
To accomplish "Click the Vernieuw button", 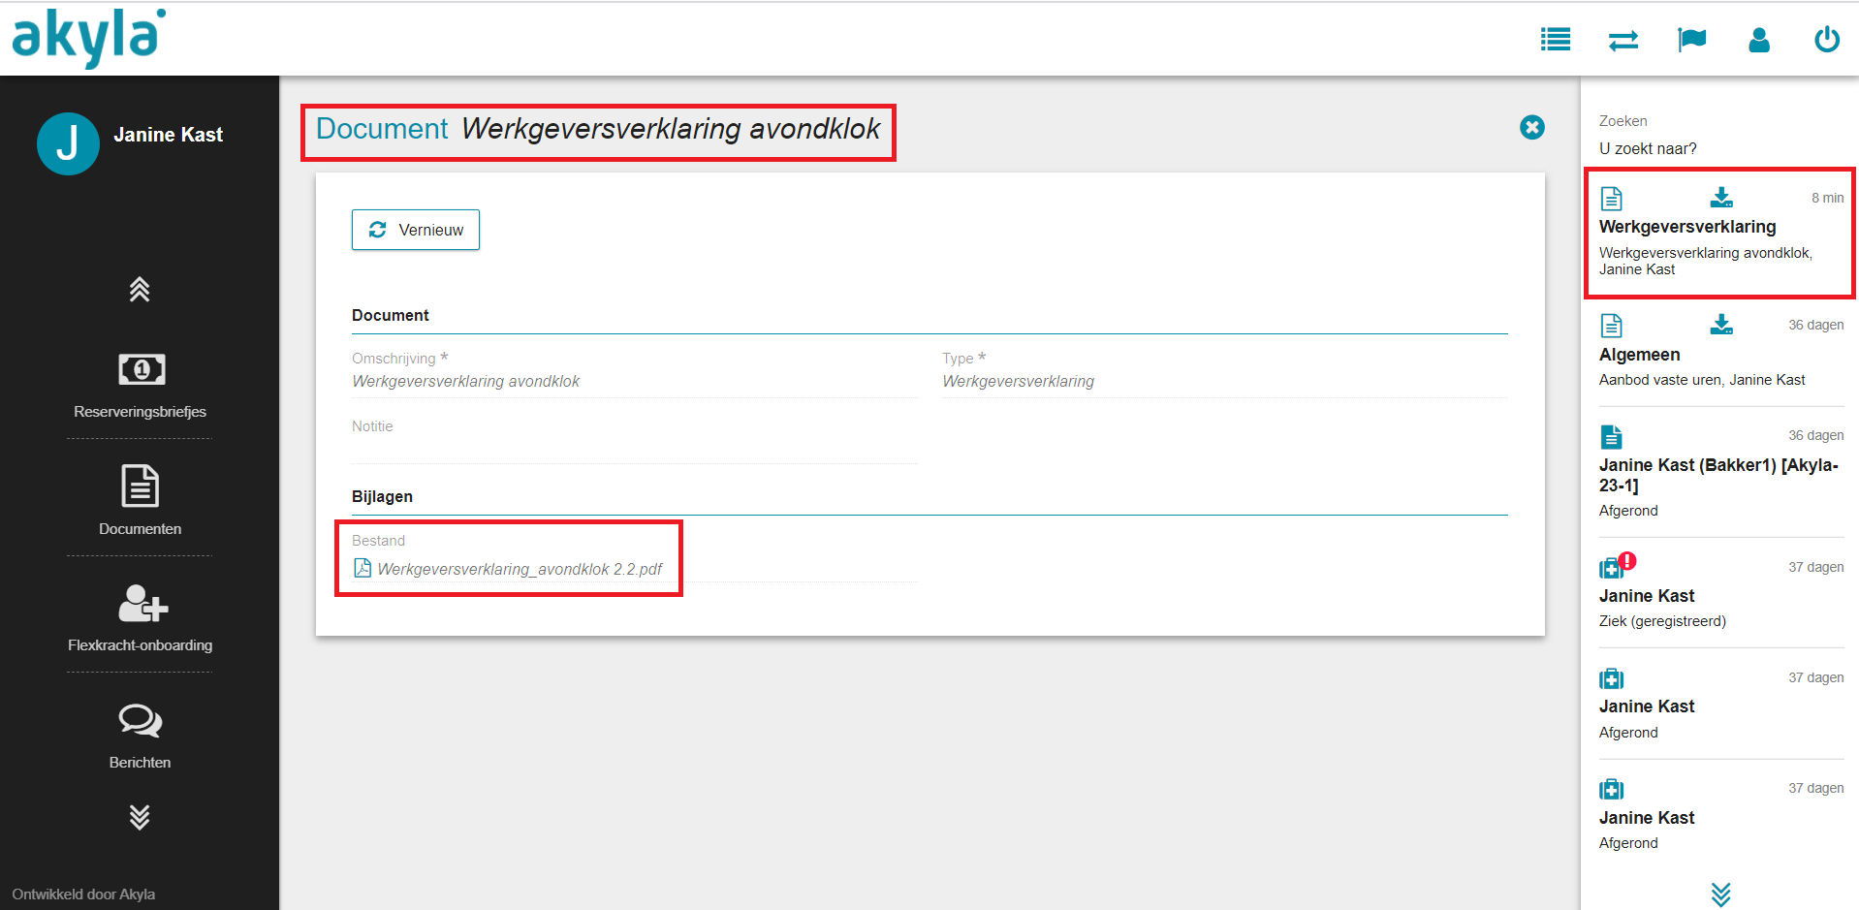I will point(416,230).
